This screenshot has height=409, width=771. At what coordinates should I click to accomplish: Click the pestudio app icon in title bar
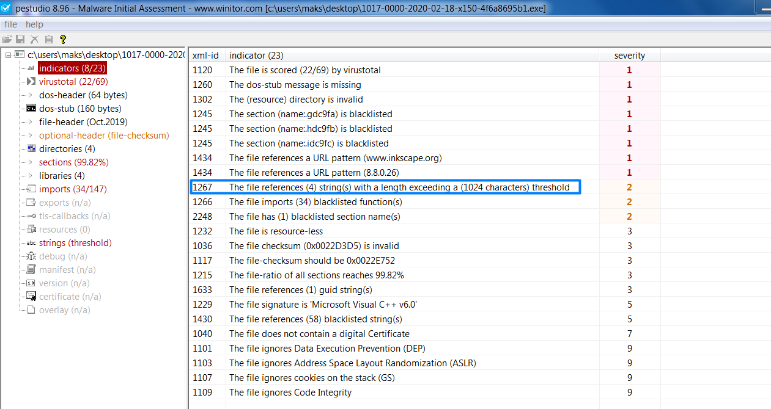[6, 9]
